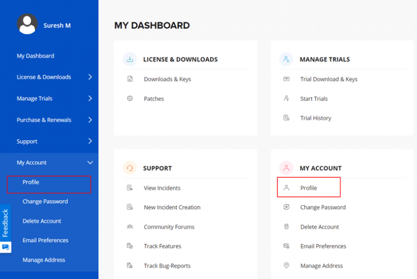Open the Community Forums link
The width and height of the screenshot is (417, 279).
click(x=169, y=227)
